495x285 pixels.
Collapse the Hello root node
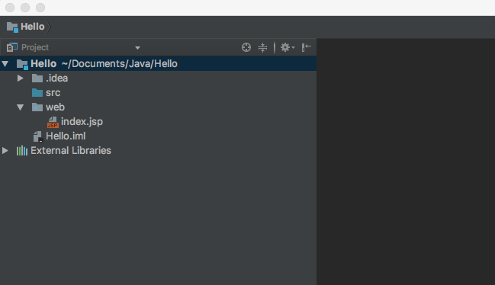click(x=5, y=64)
